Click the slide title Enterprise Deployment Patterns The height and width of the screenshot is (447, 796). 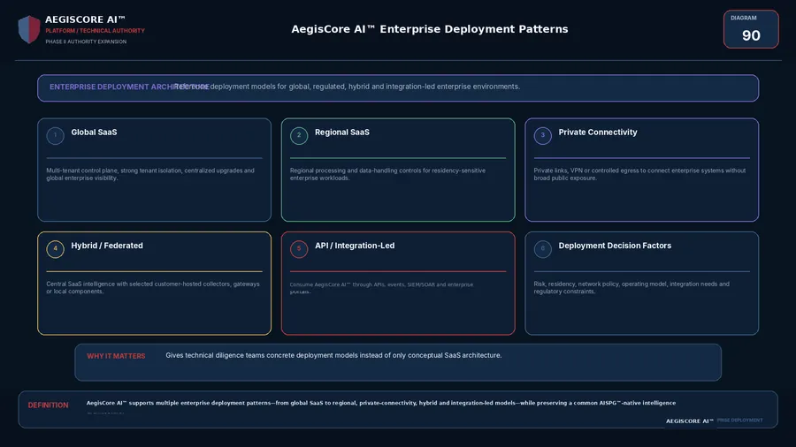(430, 29)
